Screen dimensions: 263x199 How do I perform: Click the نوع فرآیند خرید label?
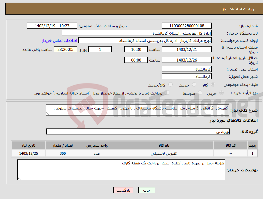tap(244, 93)
